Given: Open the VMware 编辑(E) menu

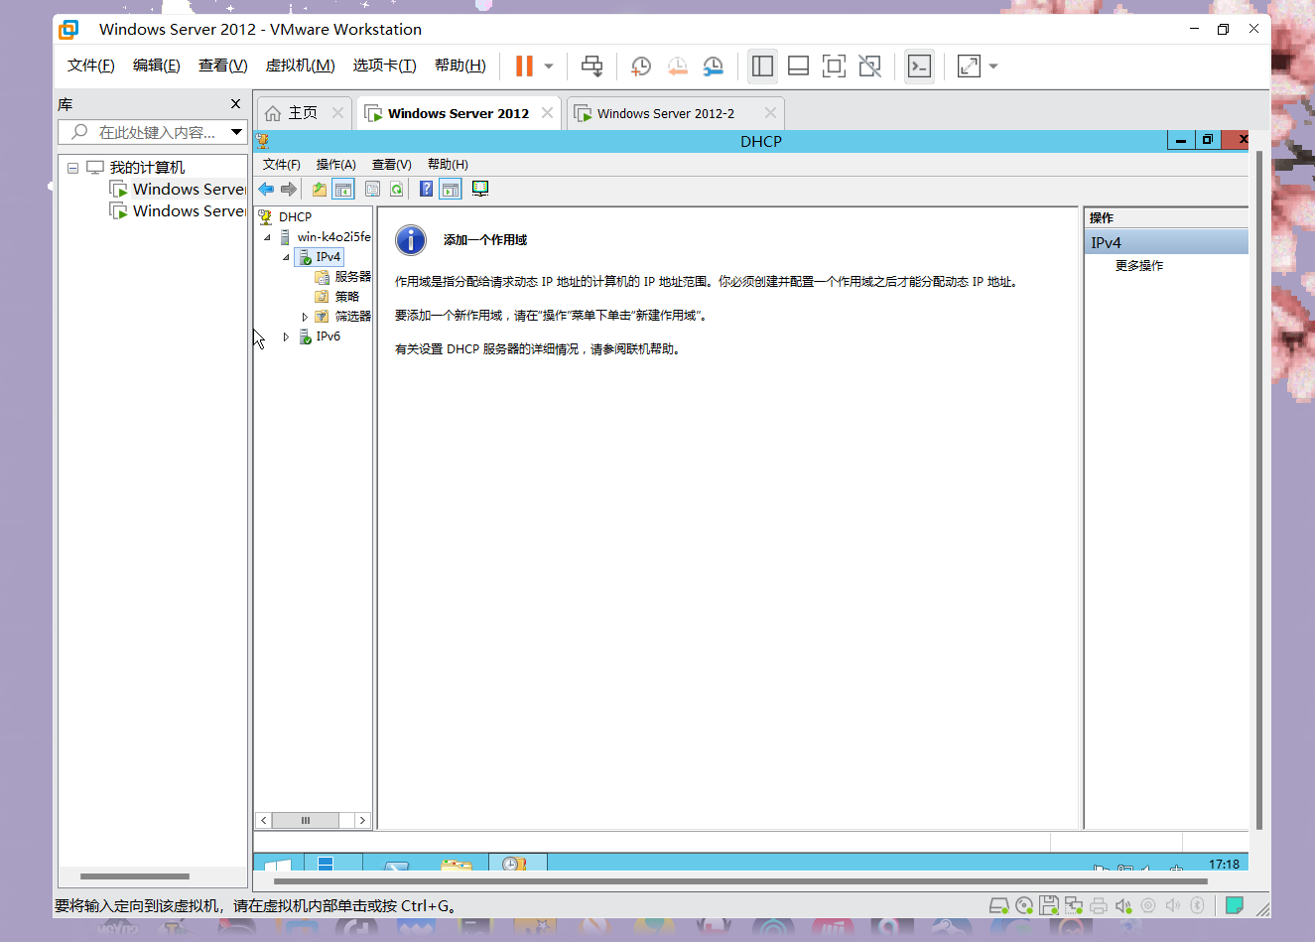Looking at the screenshot, I should [x=157, y=66].
